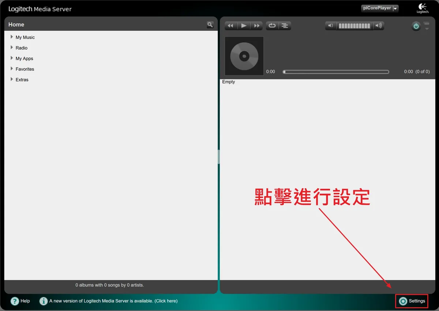
Task: Click the Home breadcrumb title
Action: 16,25
